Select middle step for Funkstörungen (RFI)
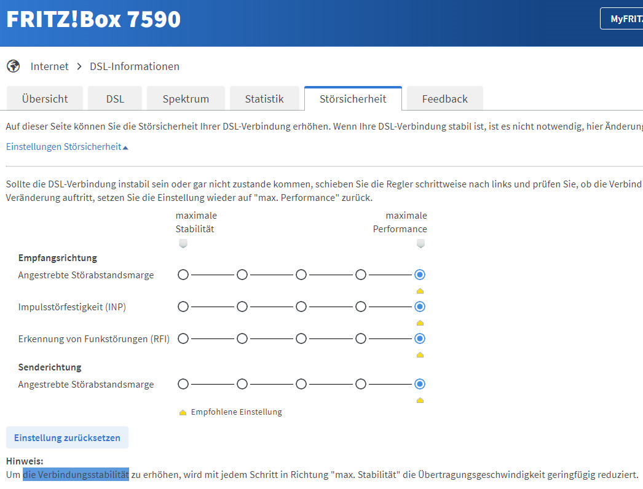The width and height of the screenshot is (643, 489). 301,338
